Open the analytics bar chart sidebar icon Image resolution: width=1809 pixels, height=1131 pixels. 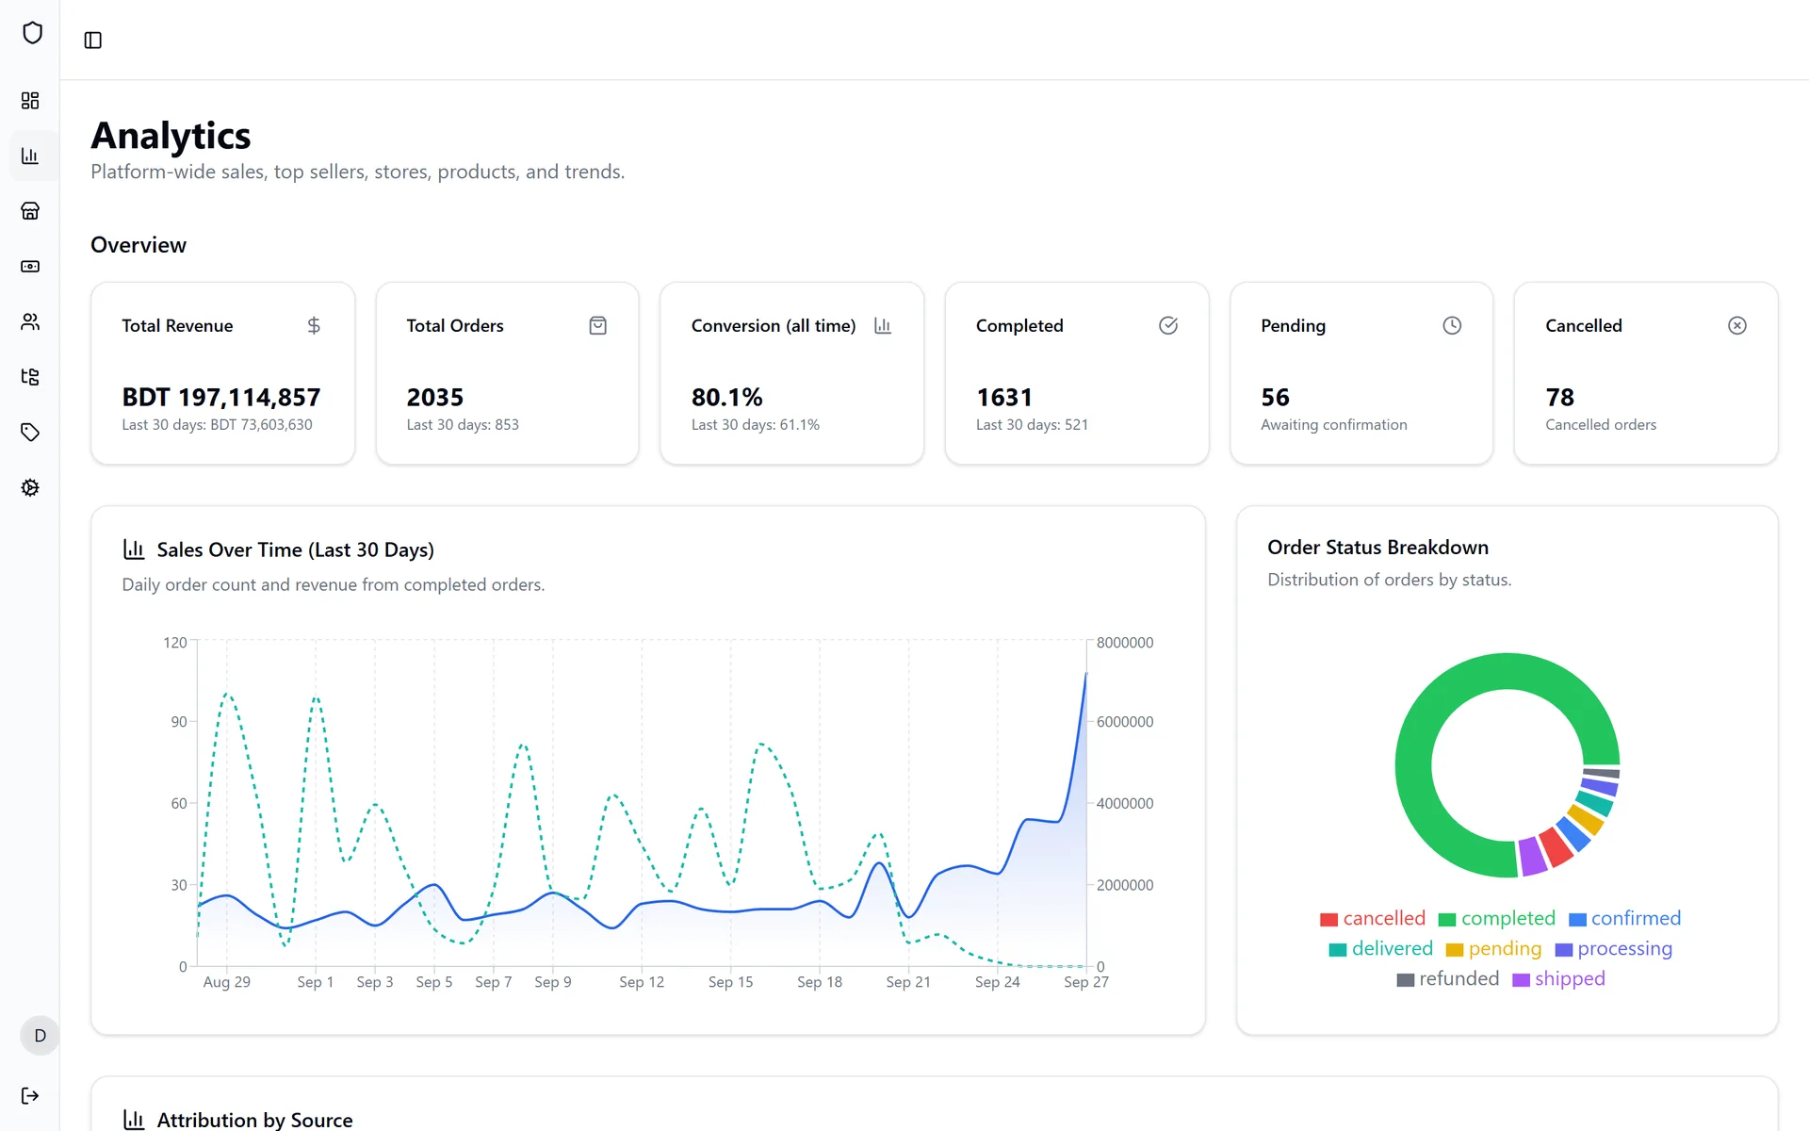pos(30,156)
